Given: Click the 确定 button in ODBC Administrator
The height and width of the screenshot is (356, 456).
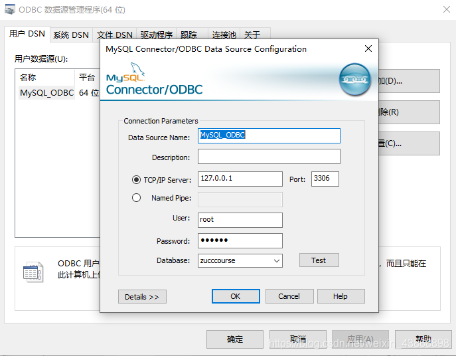Looking at the screenshot, I should click(x=235, y=339).
